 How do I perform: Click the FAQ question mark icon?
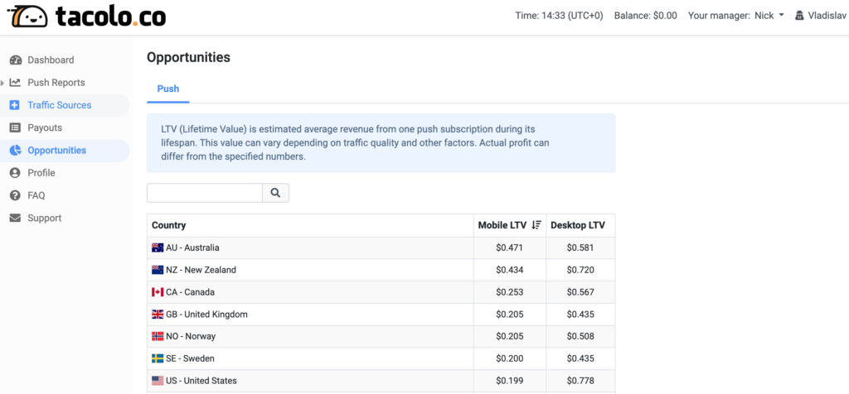[15, 195]
